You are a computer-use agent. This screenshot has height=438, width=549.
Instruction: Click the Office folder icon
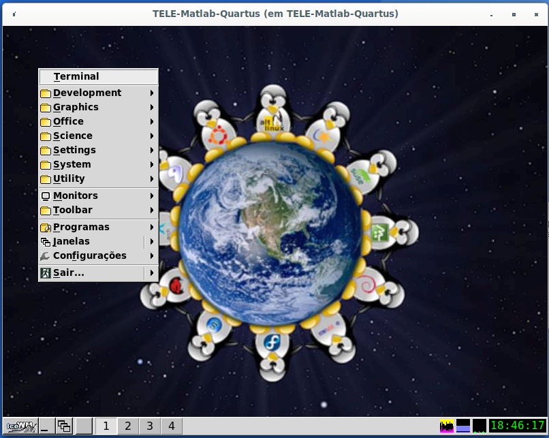point(46,122)
